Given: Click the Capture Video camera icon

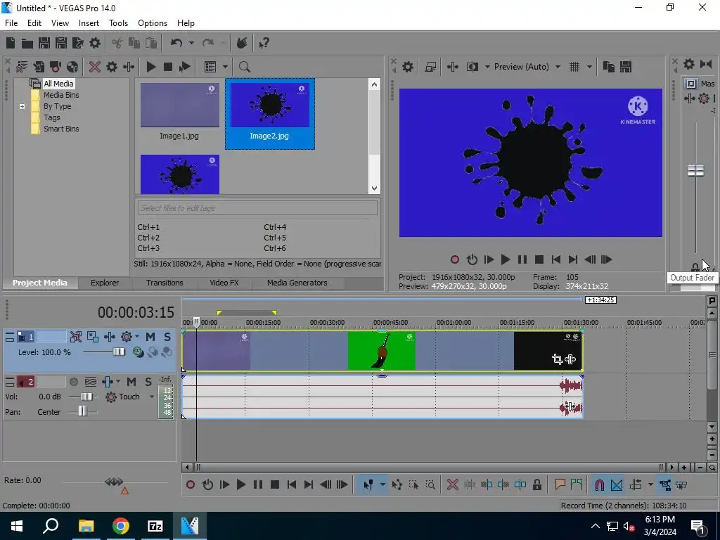Looking at the screenshot, I should pos(56,67).
